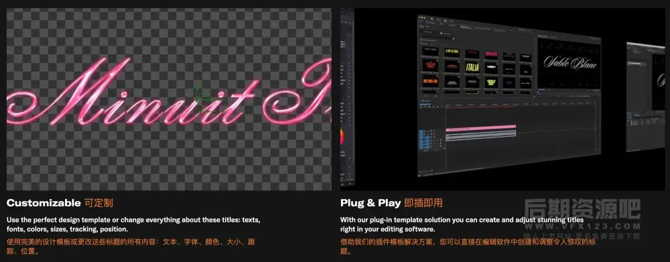Click the VFX123.COM watermark link
The width and height of the screenshot is (670, 262).
582,226
